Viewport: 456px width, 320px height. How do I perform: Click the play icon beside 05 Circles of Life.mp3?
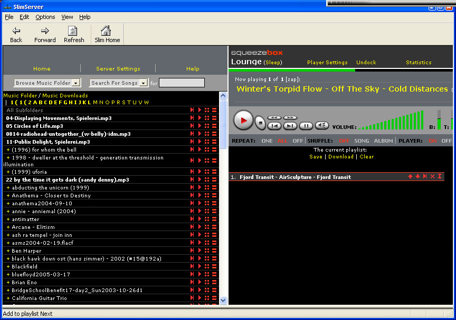click(x=199, y=126)
